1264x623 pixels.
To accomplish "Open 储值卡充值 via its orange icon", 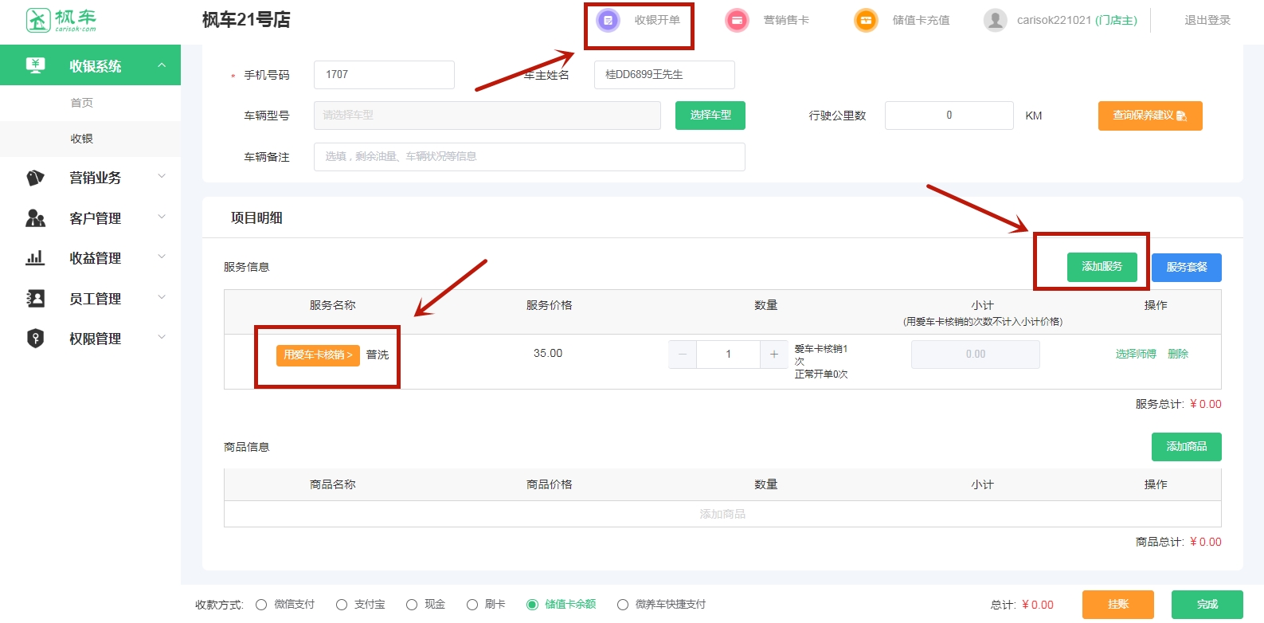I will pyautogui.click(x=866, y=21).
